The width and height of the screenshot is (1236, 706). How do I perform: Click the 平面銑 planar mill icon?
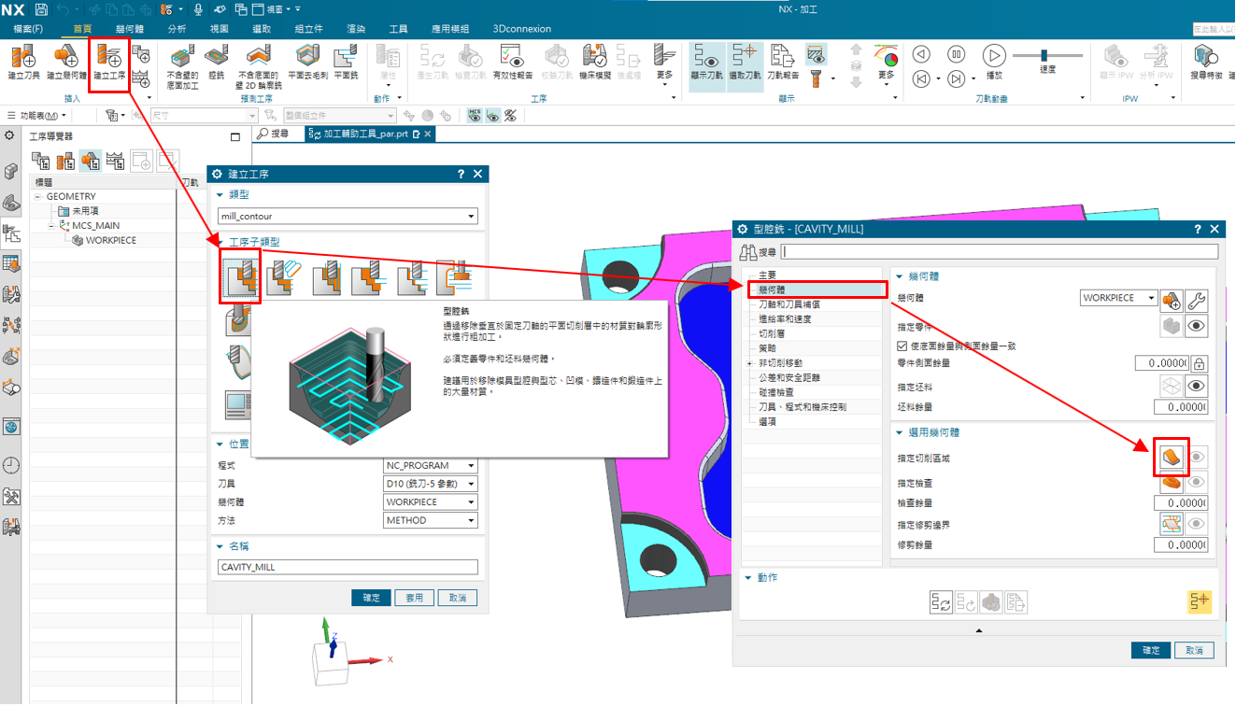tap(346, 62)
